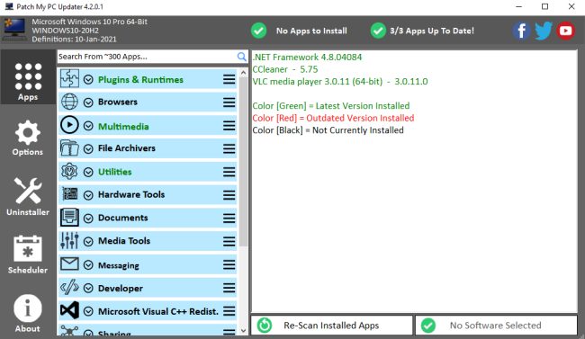The height and width of the screenshot is (339, 585).
Task: Open the Facebook icon link
Action: coord(521,31)
